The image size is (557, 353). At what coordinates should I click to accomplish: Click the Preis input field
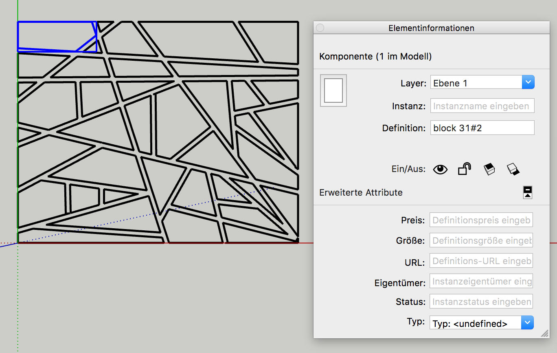coord(481,220)
